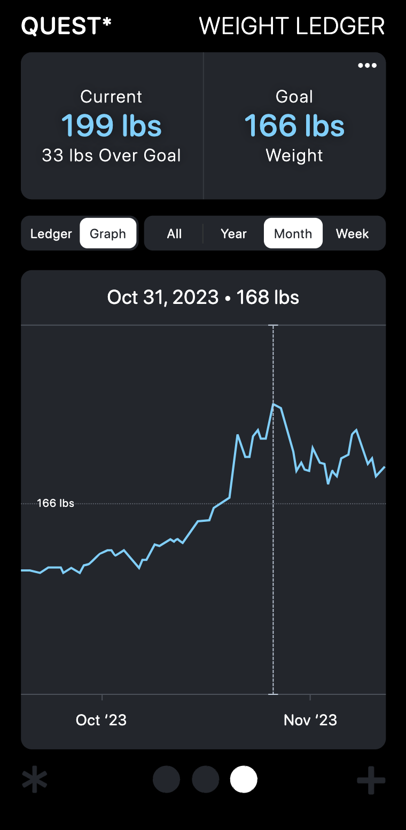The width and height of the screenshot is (406, 830).
Task: Show All time range
Action: click(174, 234)
